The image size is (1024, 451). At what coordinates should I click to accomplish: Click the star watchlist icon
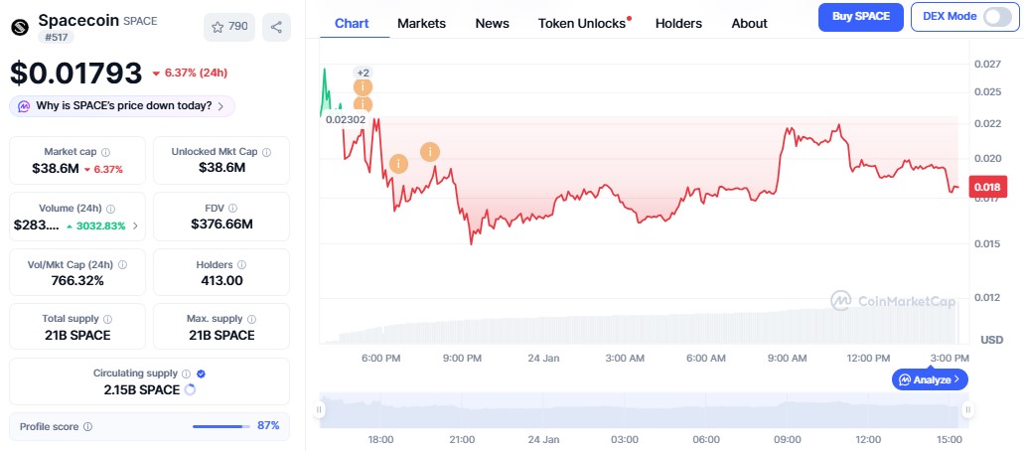[x=218, y=27]
